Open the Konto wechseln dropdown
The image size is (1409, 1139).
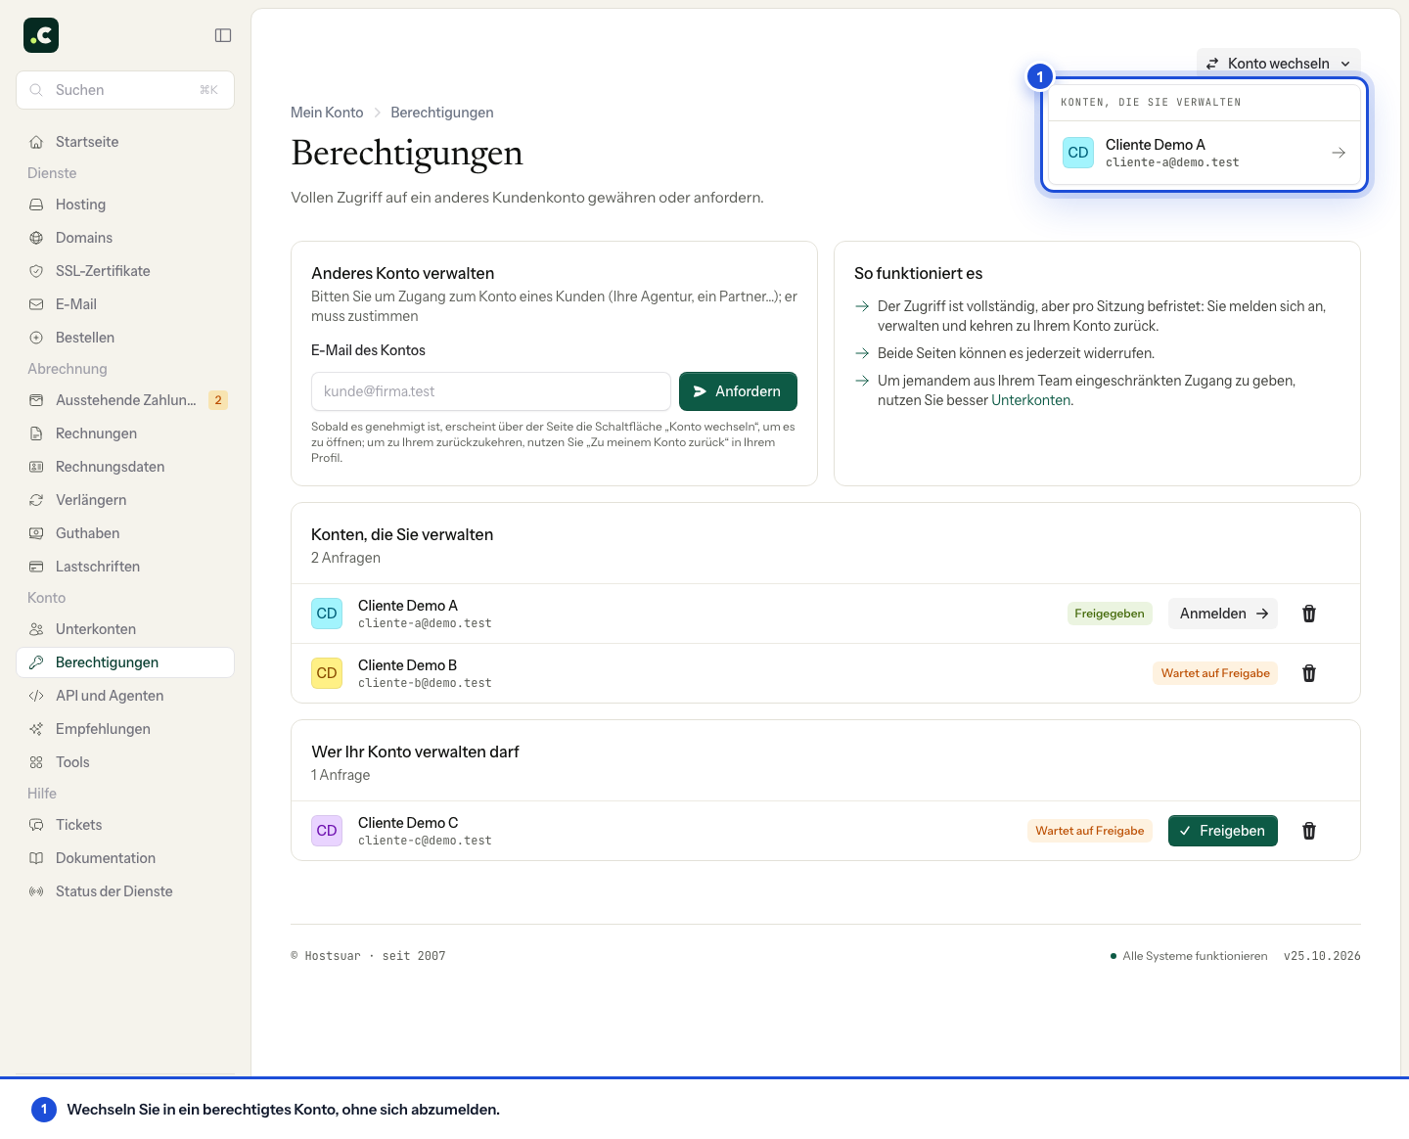pyautogui.click(x=1278, y=64)
